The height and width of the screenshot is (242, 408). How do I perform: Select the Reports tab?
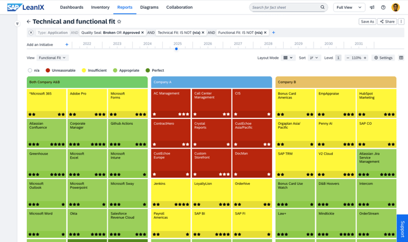[125, 7]
